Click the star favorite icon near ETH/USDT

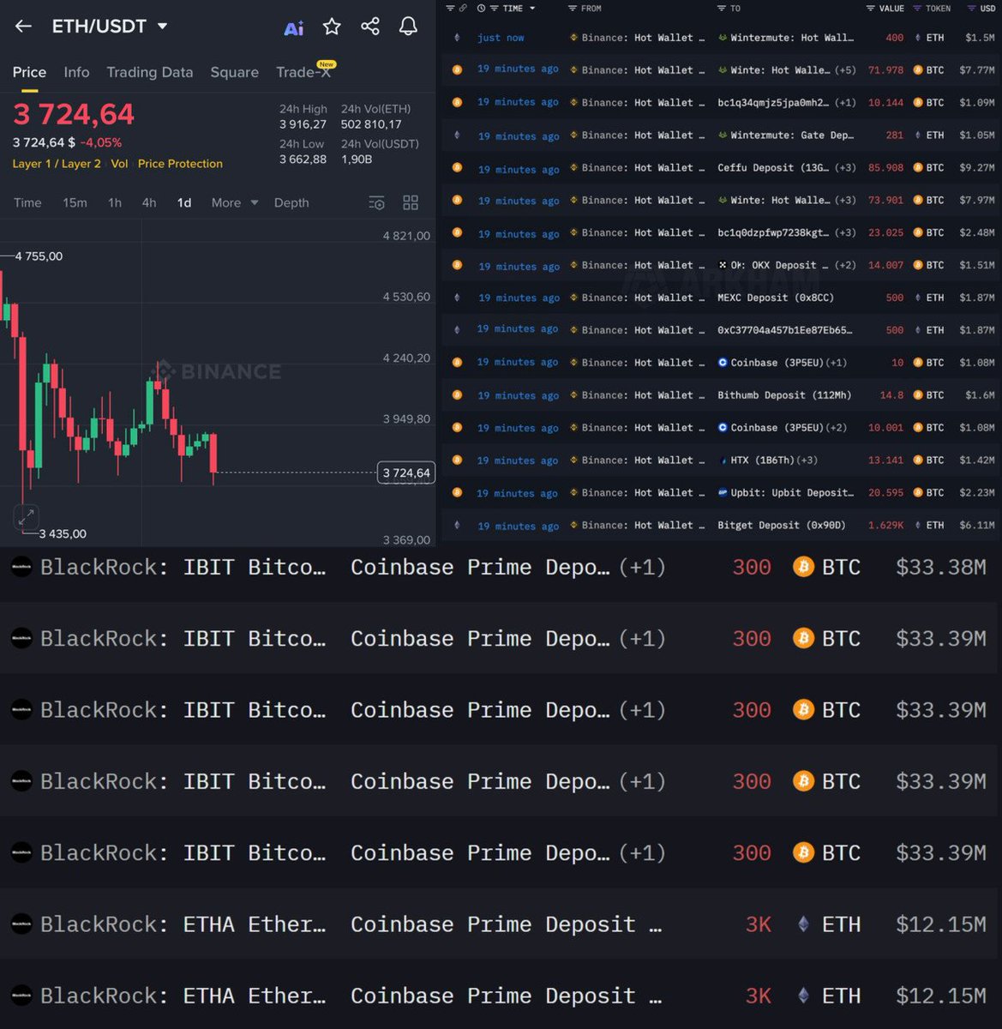(332, 27)
